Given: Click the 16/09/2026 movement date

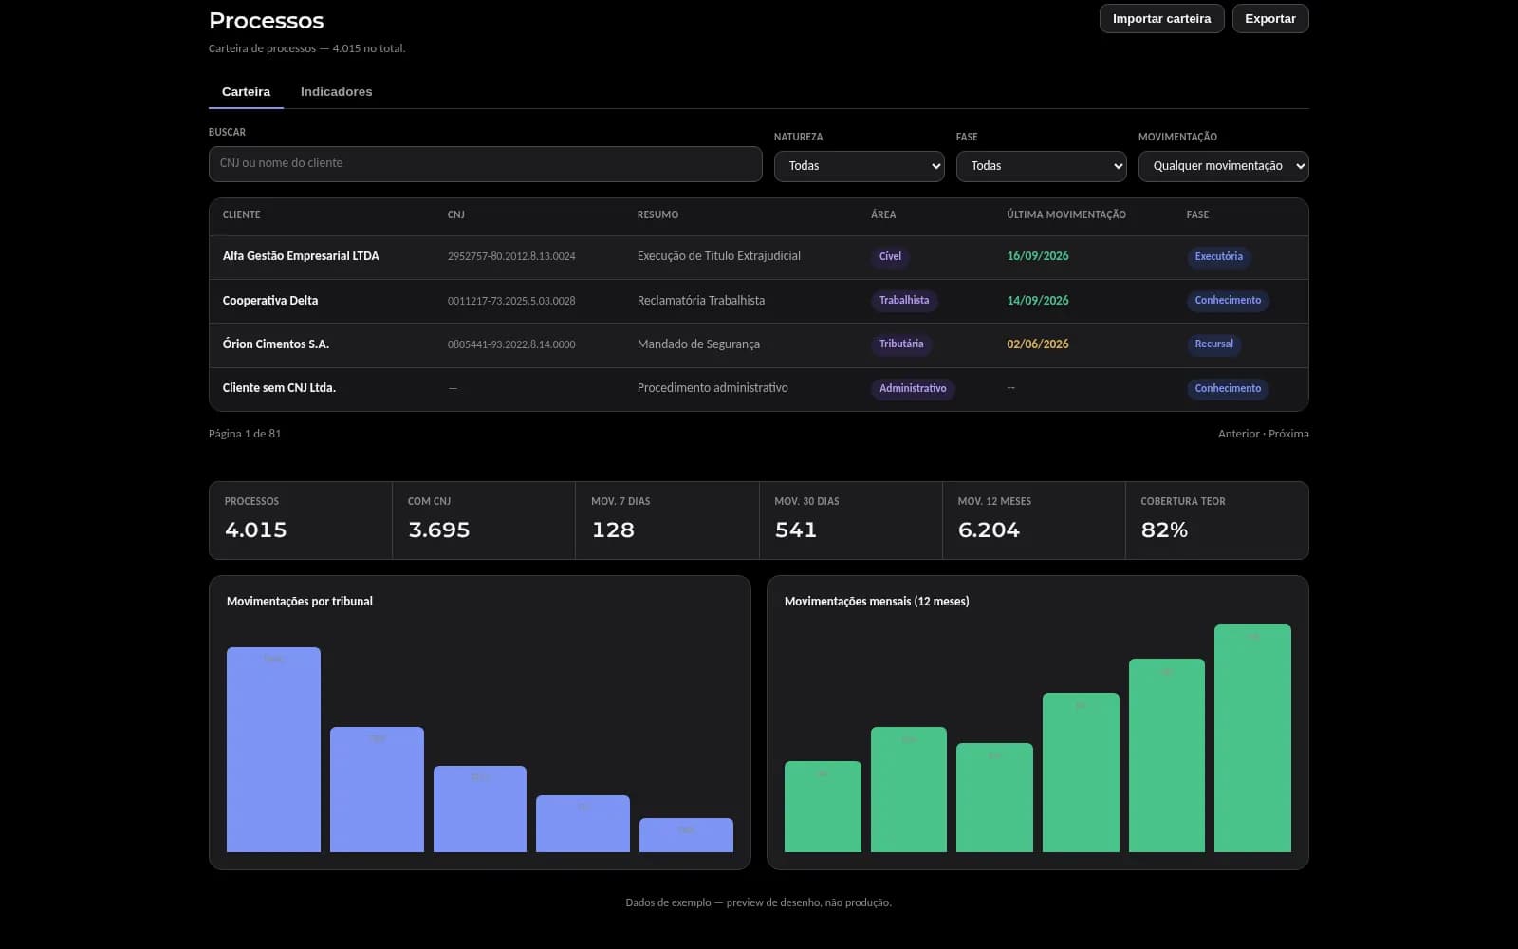Looking at the screenshot, I should tap(1038, 256).
